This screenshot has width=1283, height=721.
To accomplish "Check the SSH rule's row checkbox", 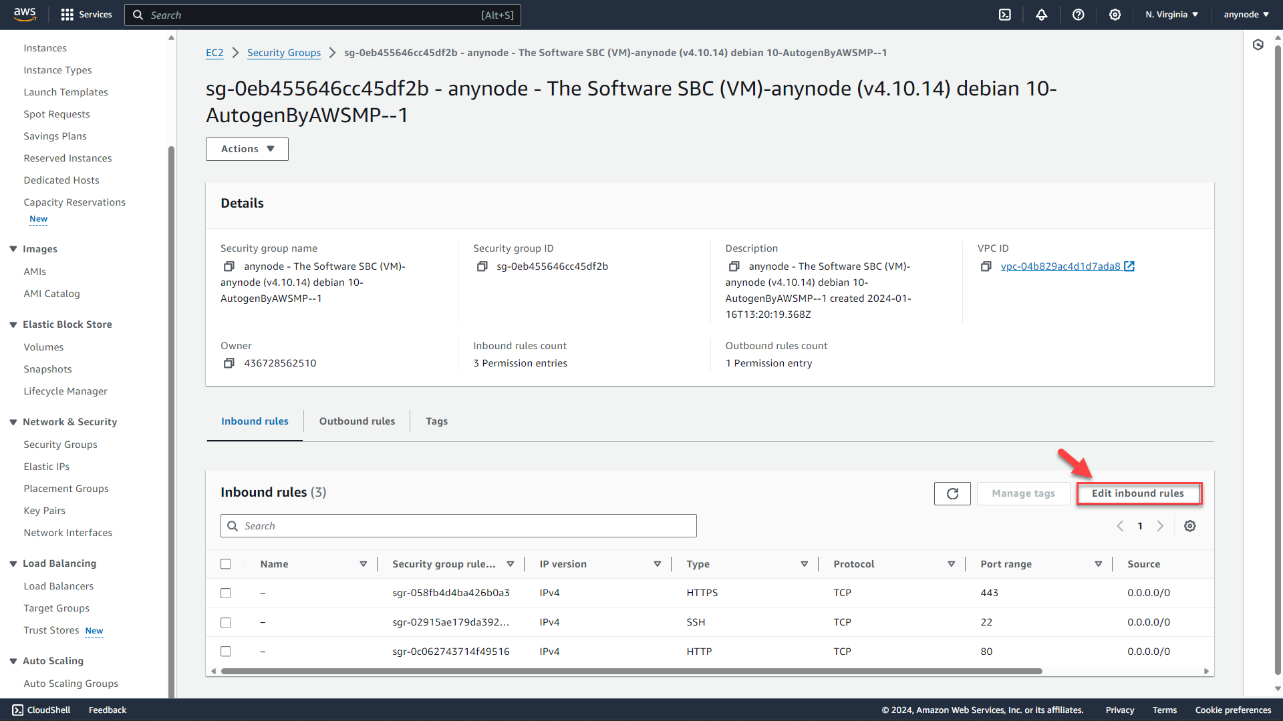I will point(225,622).
